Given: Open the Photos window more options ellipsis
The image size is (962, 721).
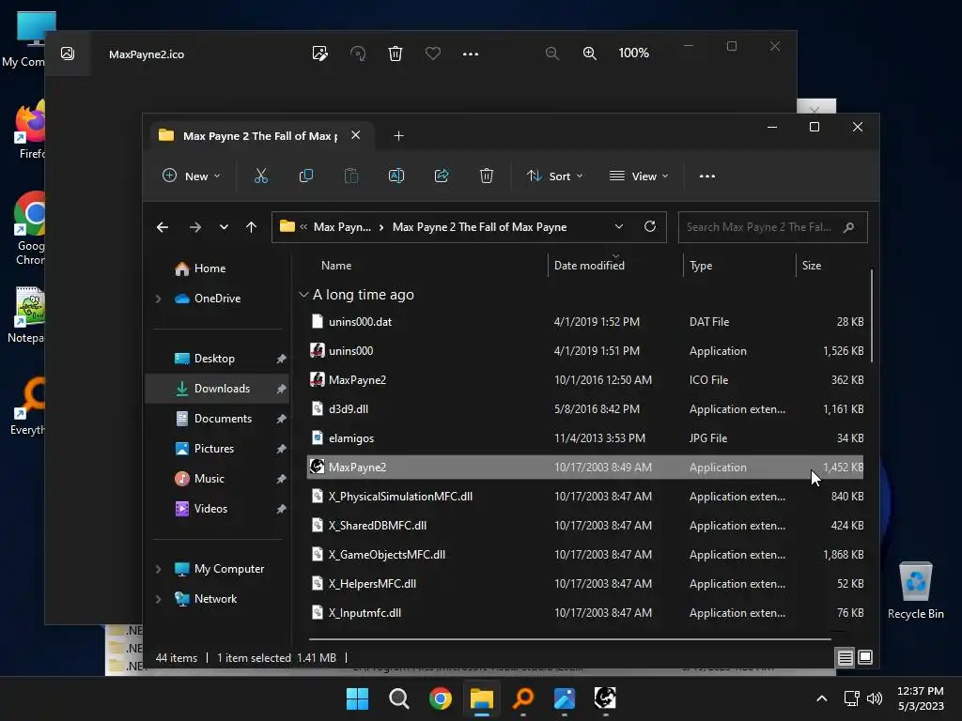Looking at the screenshot, I should coord(471,54).
